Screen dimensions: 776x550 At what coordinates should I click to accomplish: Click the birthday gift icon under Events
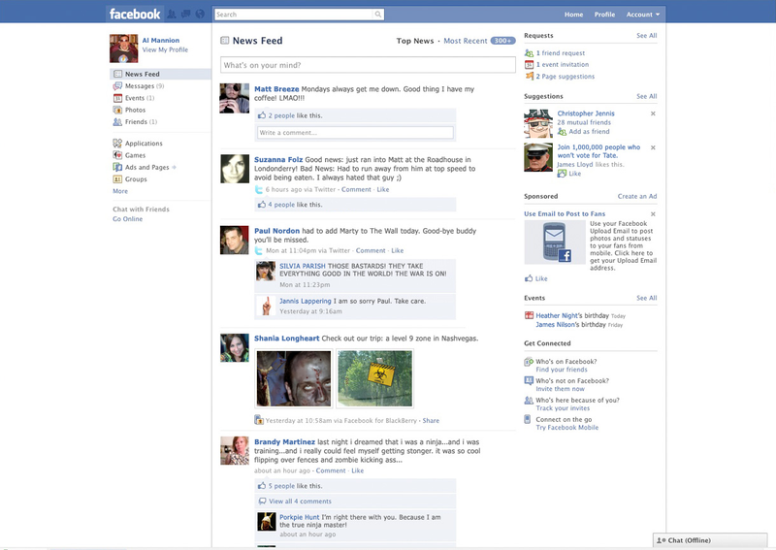tap(529, 315)
